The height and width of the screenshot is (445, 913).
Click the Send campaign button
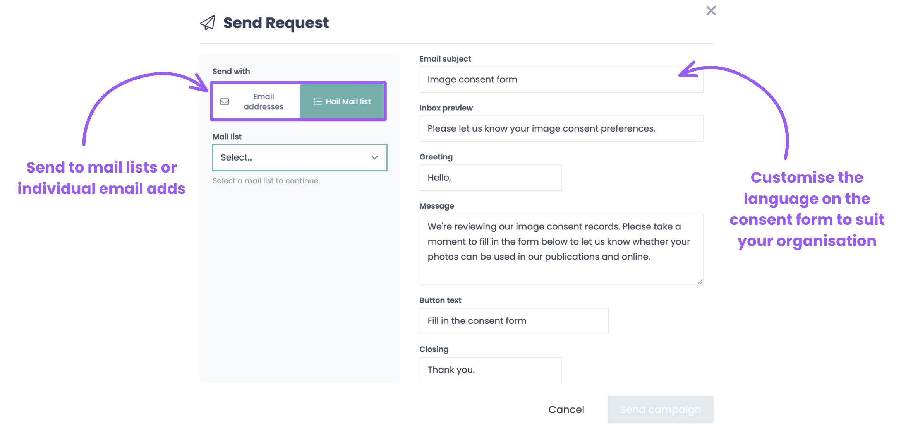click(661, 410)
